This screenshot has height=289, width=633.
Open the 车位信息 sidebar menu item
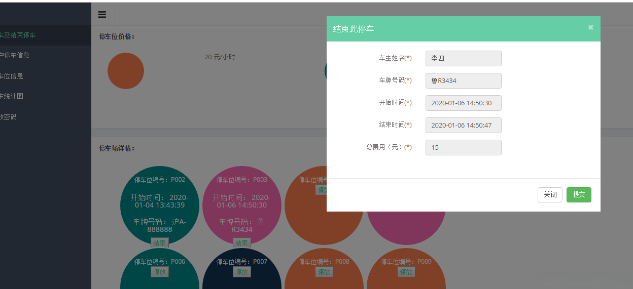coord(12,76)
